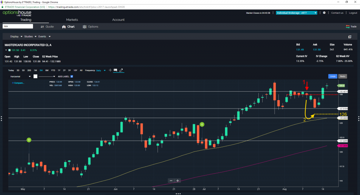Open the Individual Brokerage account selector

coord(296,13)
